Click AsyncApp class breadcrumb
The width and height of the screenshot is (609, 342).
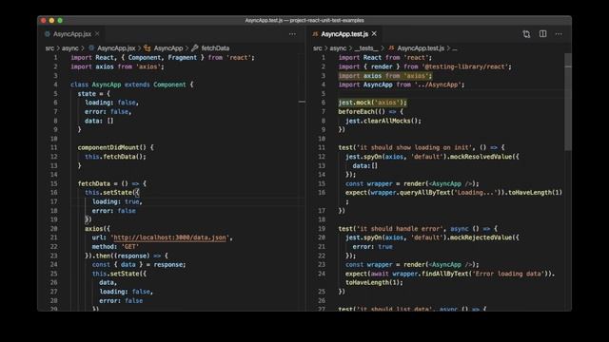168,48
